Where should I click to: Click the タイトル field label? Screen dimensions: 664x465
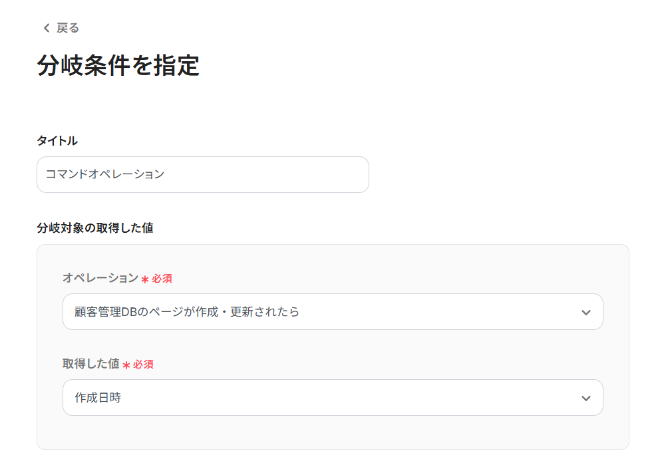pyautogui.click(x=57, y=140)
